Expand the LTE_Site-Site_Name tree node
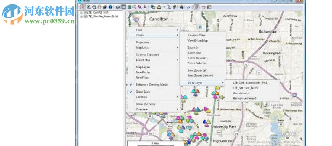Screen dimensions: 332x146 [x=81, y=16]
